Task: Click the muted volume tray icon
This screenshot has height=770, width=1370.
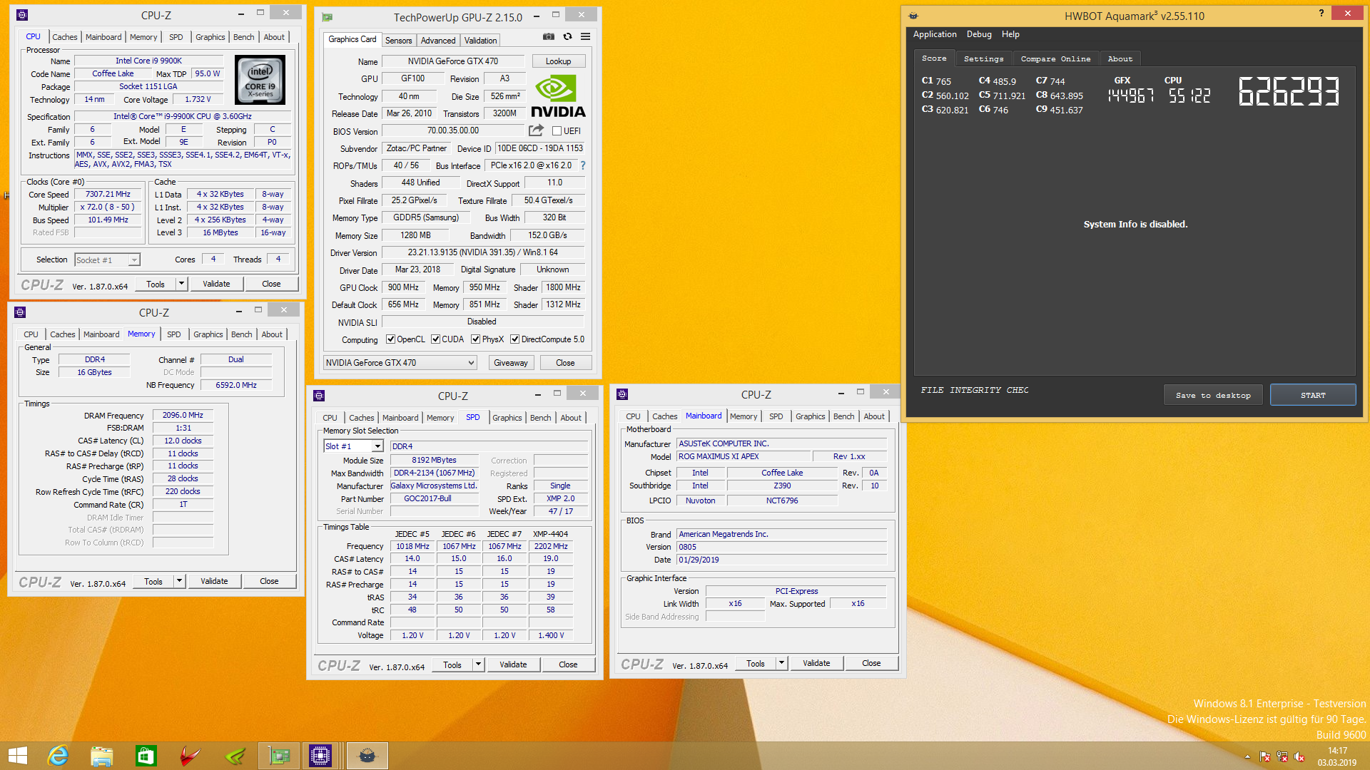Action: tap(1299, 756)
